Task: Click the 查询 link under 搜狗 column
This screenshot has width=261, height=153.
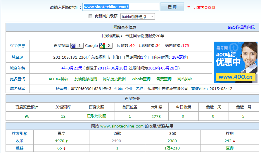Action: click(230, 148)
